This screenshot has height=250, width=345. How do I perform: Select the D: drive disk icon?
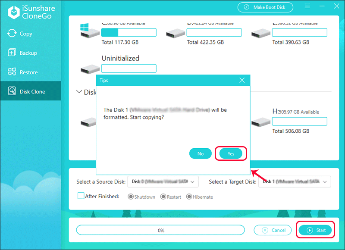point(174,32)
